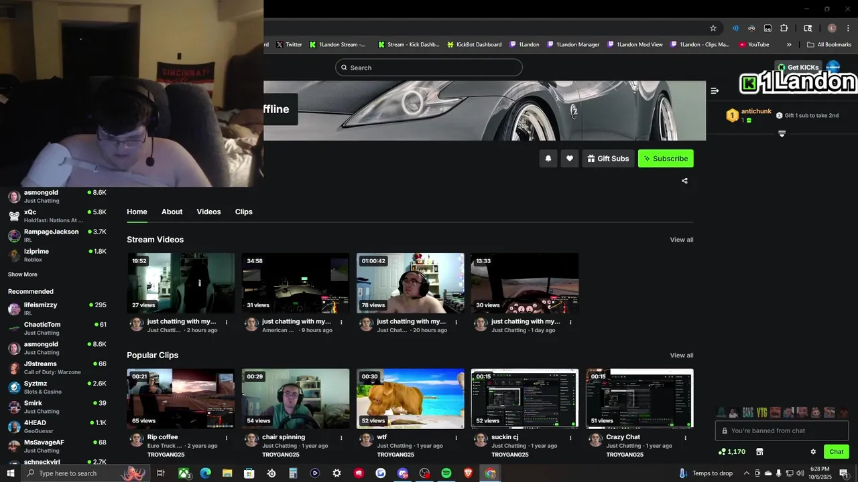The width and height of the screenshot is (858, 482).
Task: Play the 34:58 stream video thumbnail
Action: coord(296,283)
